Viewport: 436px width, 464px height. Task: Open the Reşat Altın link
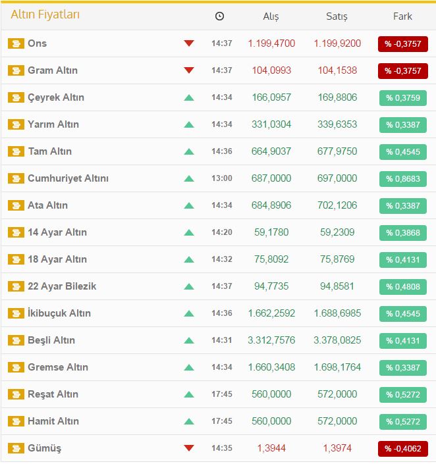[x=53, y=394]
